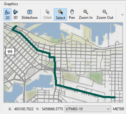126x114 pixels.
Task: Click the route's eastern endpoint
Action: 115,97
